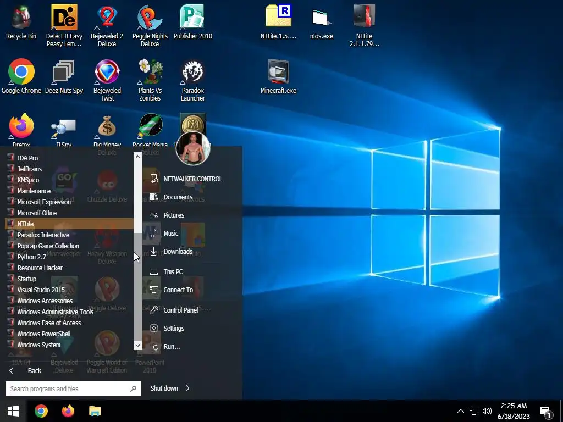Launch Paradox Launcher desktop icon
Image resolution: width=563 pixels, height=422 pixels.
(x=193, y=80)
